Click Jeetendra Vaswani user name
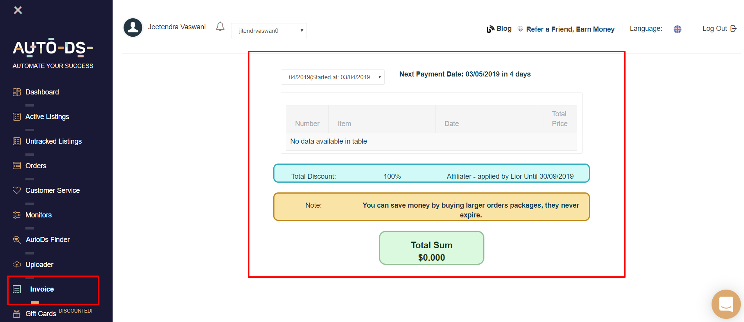The height and width of the screenshot is (322, 744). tap(177, 27)
